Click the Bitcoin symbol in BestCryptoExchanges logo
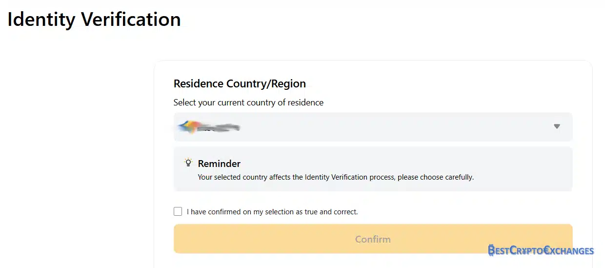The image size is (605, 268). coord(491,250)
